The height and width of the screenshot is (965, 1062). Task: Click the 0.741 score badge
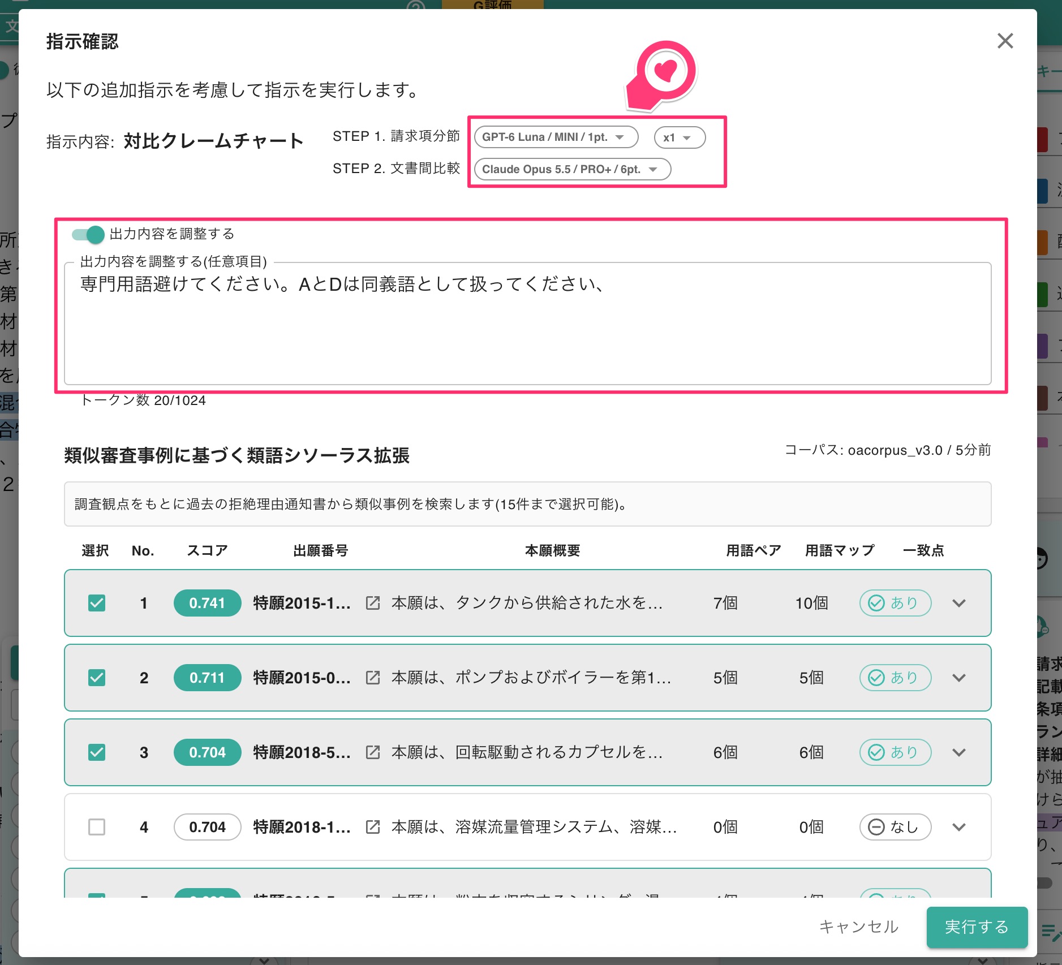click(x=207, y=603)
